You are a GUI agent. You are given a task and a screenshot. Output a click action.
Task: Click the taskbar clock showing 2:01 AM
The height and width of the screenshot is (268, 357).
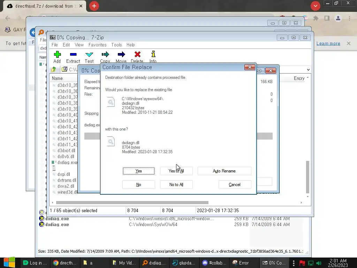click(338, 263)
